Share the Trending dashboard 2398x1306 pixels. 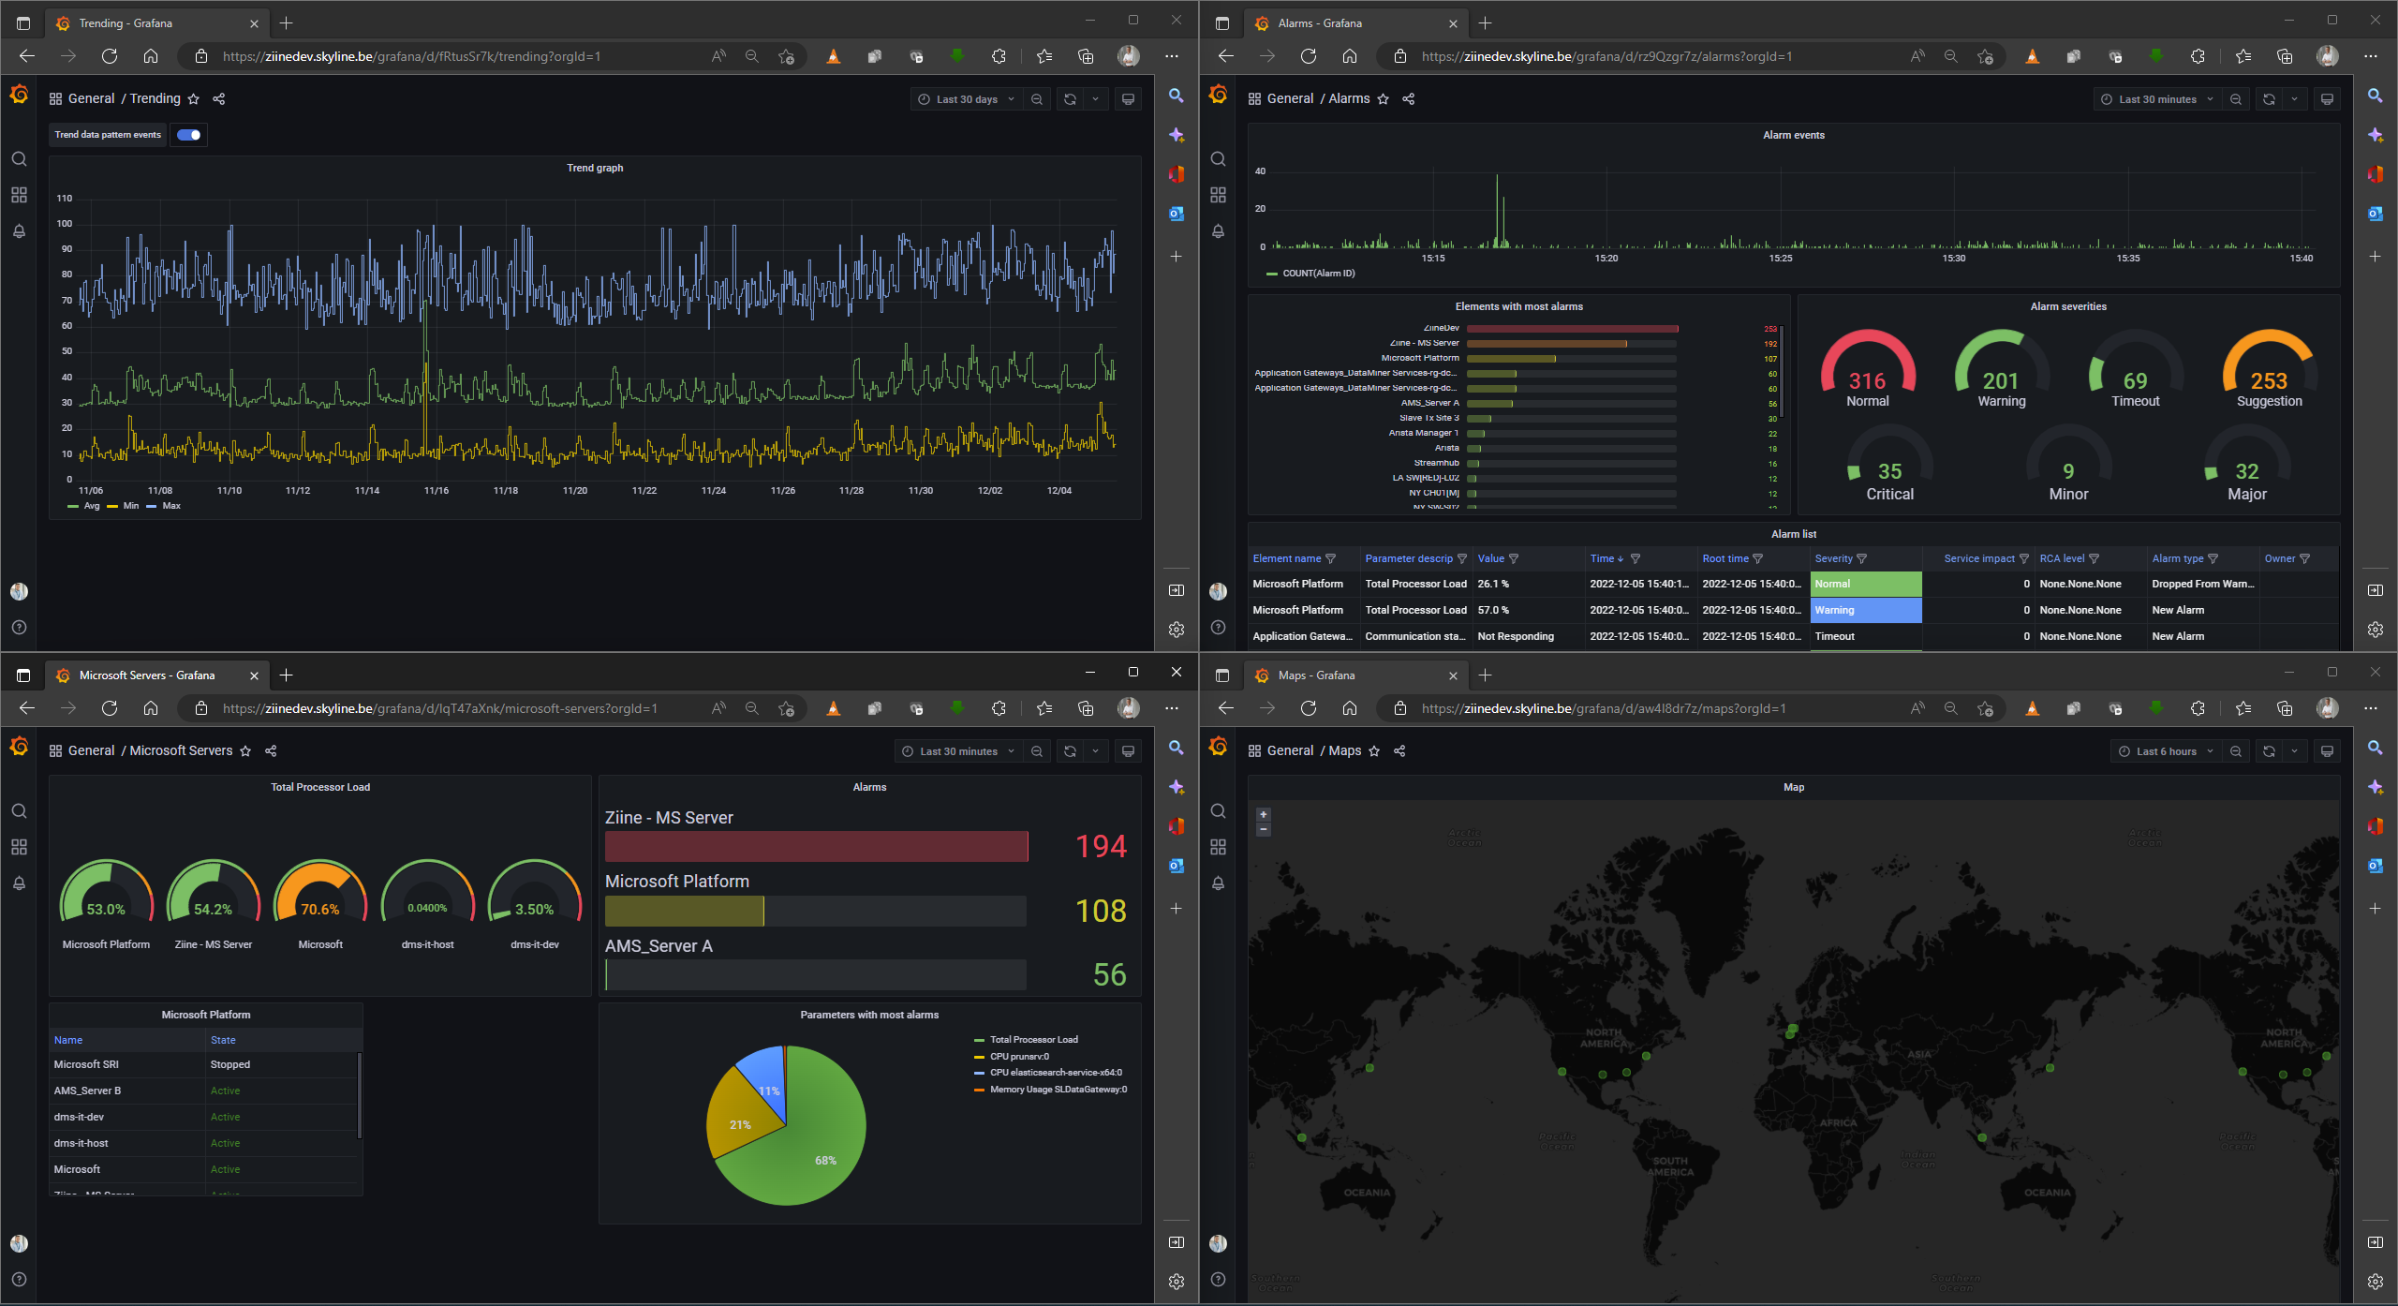tap(219, 99)
